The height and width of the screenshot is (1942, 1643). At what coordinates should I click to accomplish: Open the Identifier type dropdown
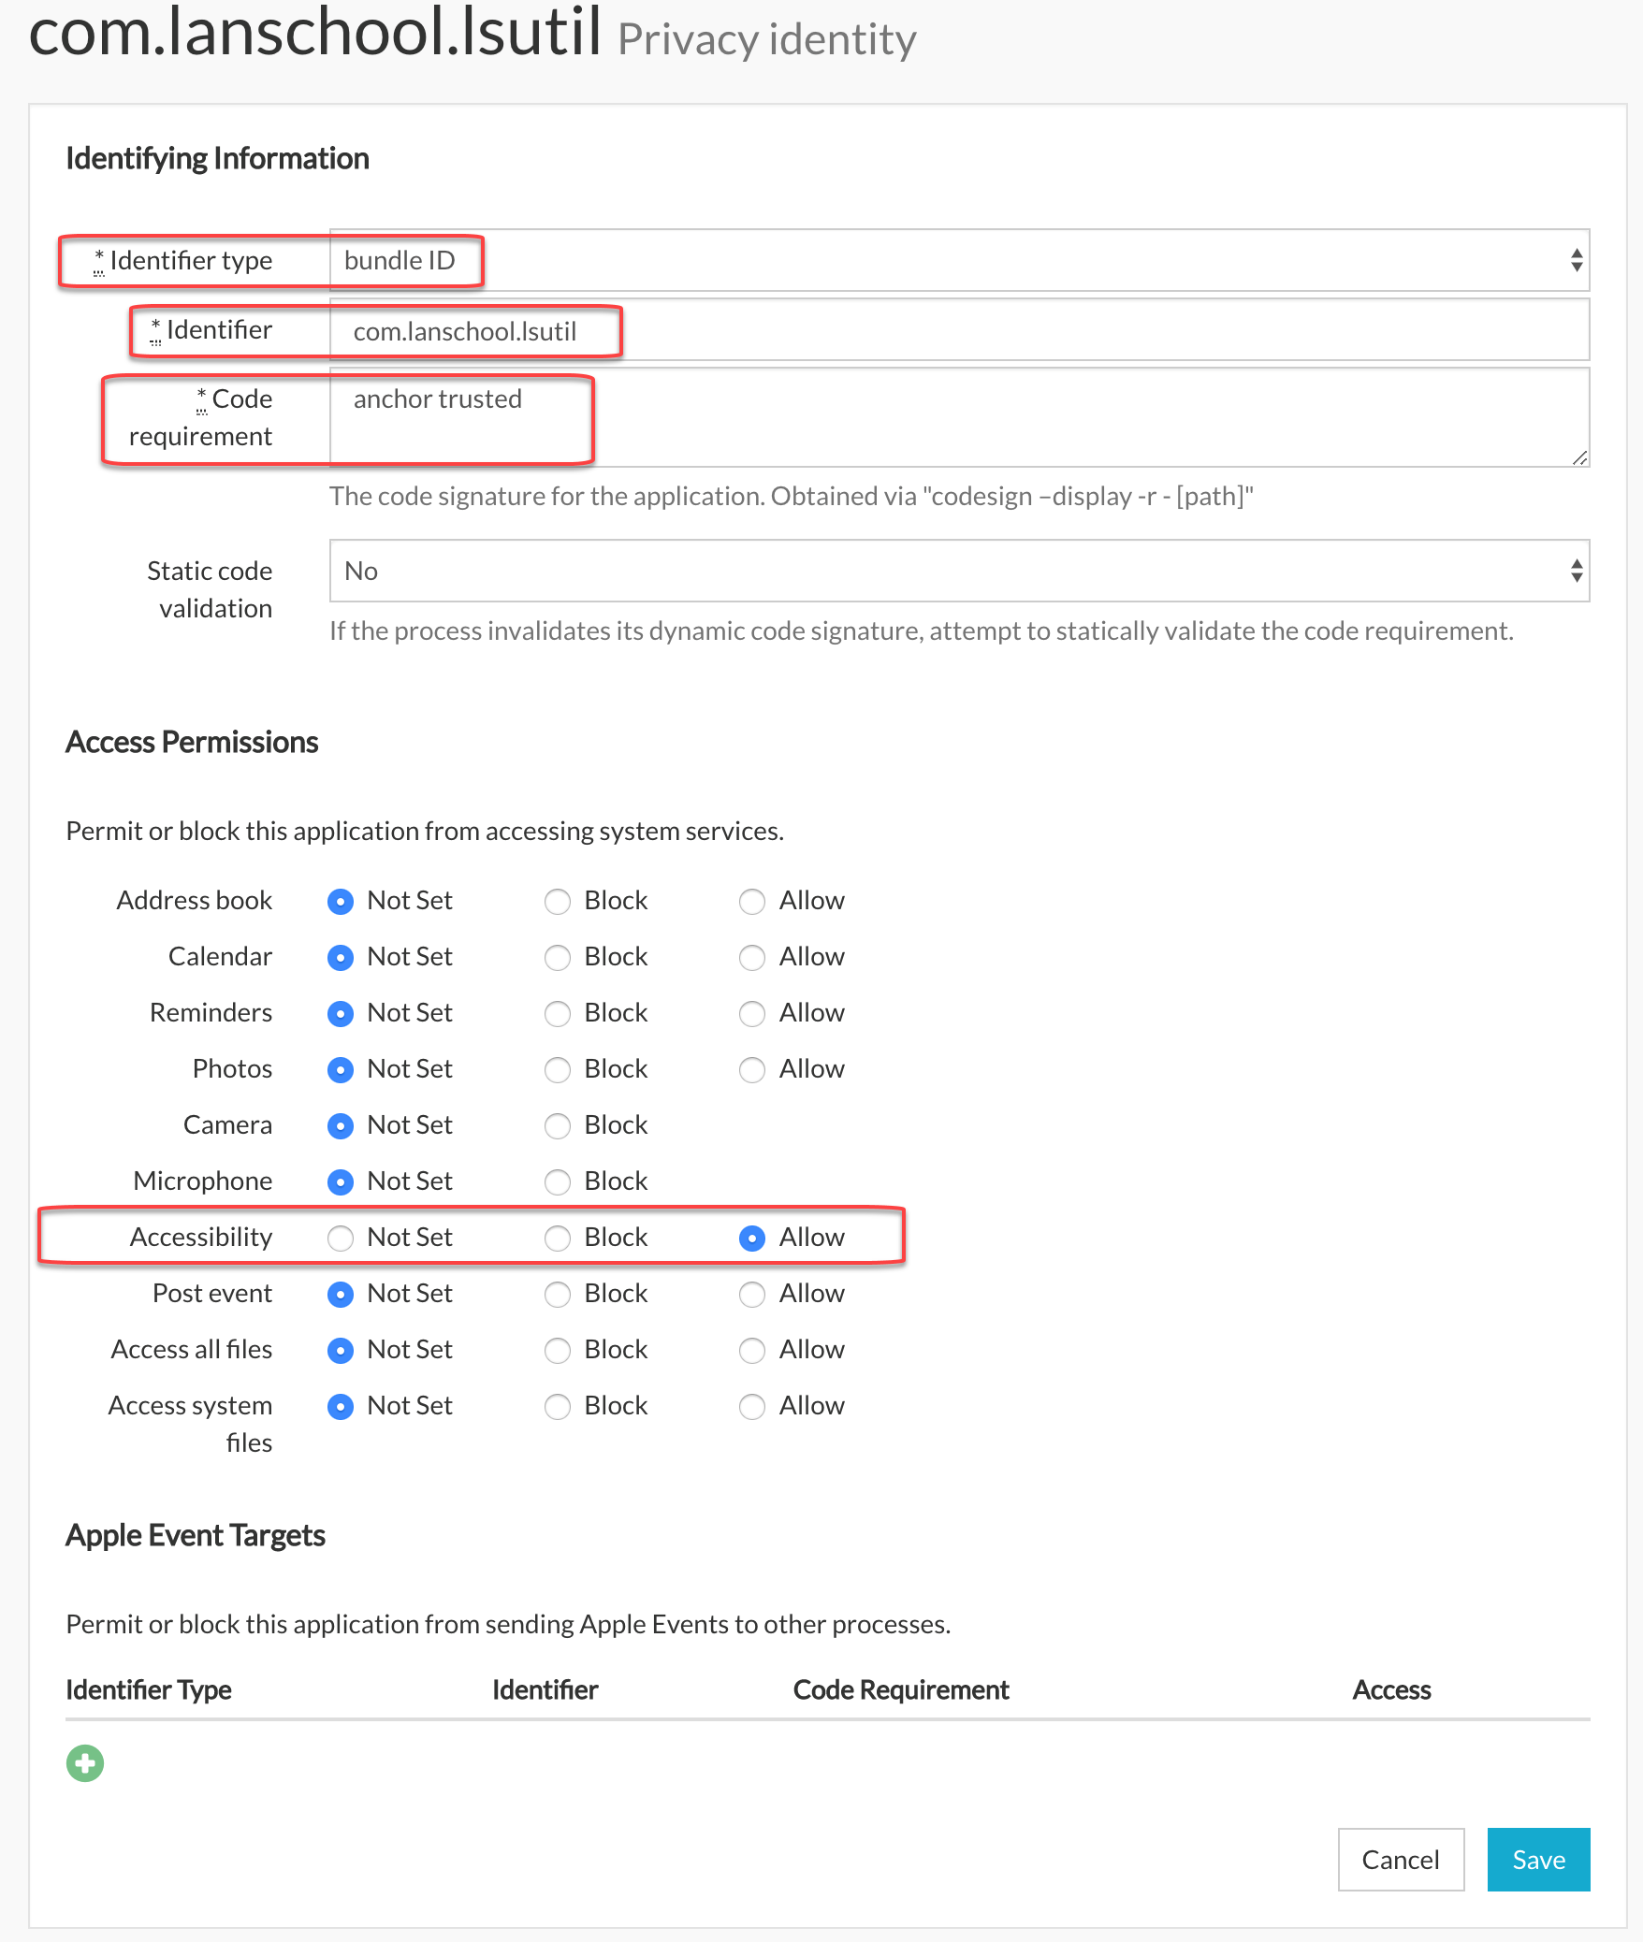pos(959,260)
